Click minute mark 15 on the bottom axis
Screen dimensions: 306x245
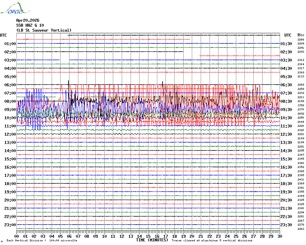tap(148, 236)
